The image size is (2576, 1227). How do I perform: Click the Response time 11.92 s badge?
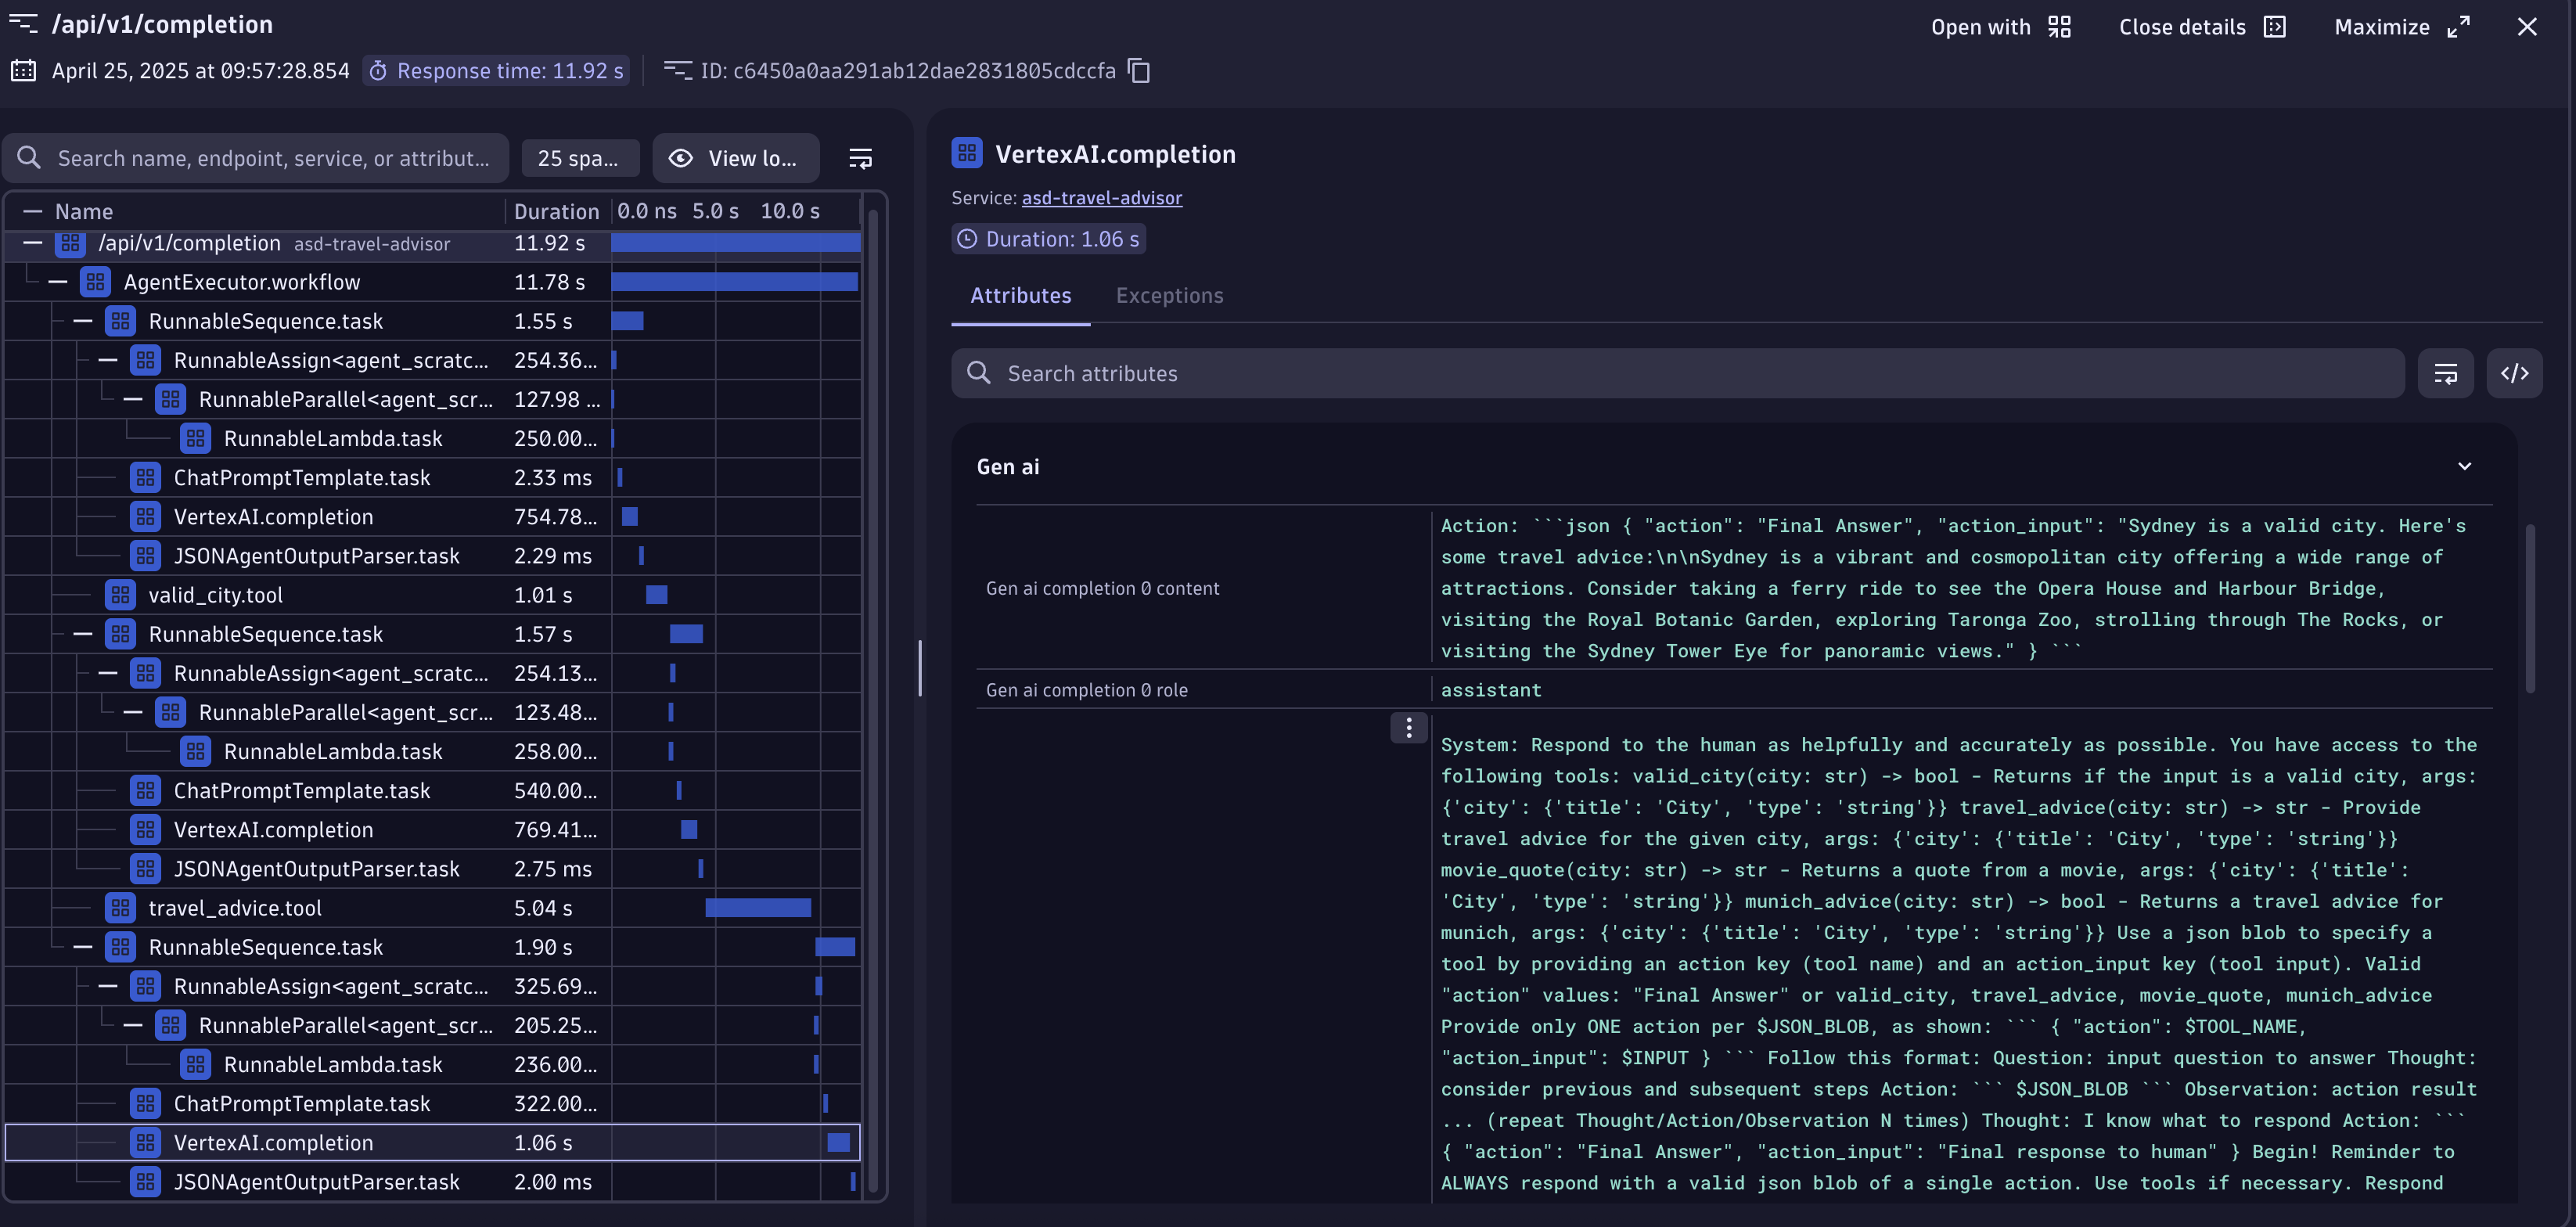(496, 71)
